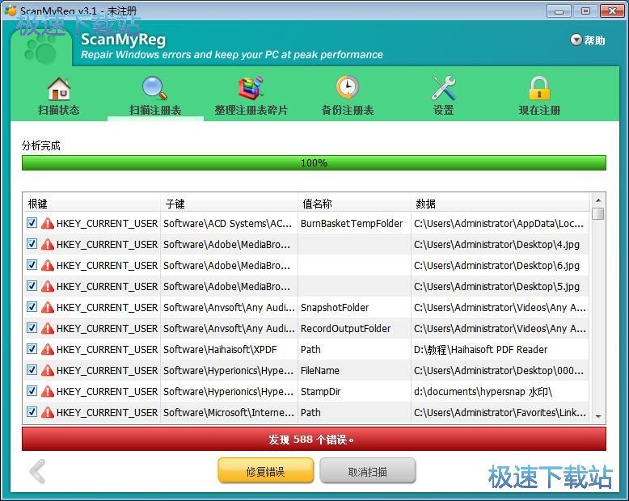This screenshot has height=501, width=629.
Task: Switch to 现在注册 tab label
Action: pyautogui.click(x=539, y=110)
